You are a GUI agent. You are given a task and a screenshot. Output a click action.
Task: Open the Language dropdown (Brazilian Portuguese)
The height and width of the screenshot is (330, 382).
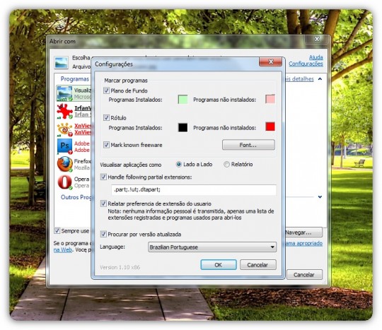pos(212,247)
